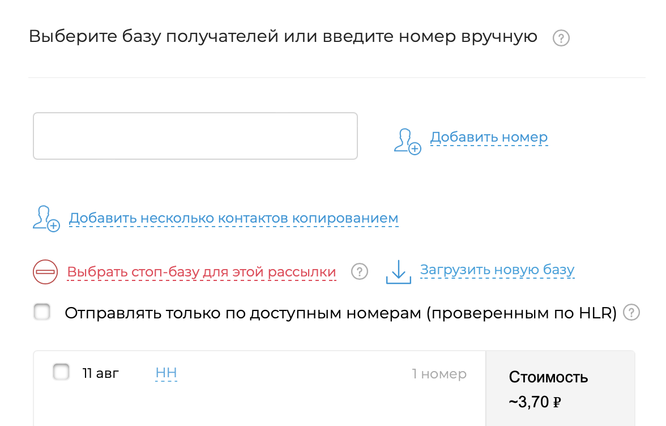The image size is (666, 426).
Task: Select the checkbox for the 11 авг base
Action: (61, 372)
